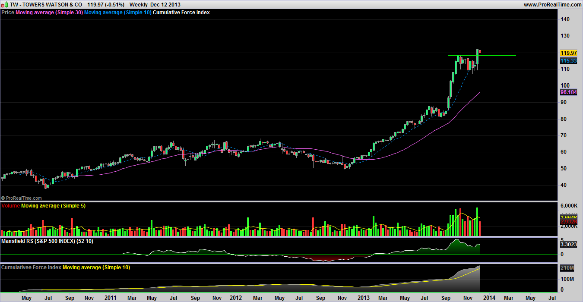Open the www.ProRealTime.com link
The height and width of the screenshot is (302, 583).
[552, 4]
